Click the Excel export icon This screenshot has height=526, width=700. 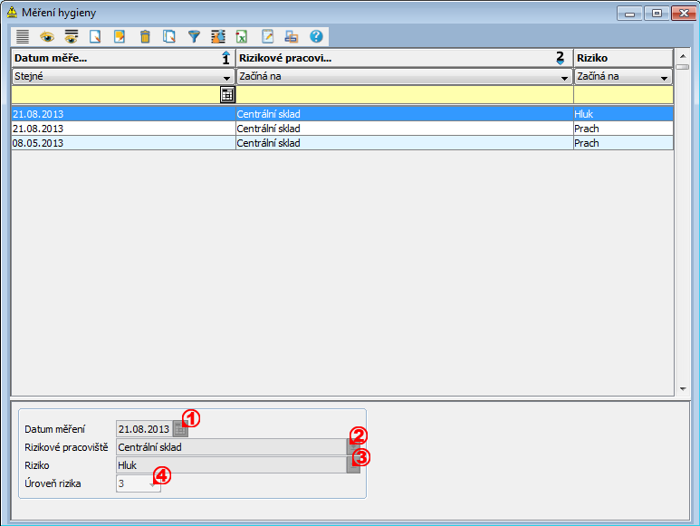[x=243, y=37]
